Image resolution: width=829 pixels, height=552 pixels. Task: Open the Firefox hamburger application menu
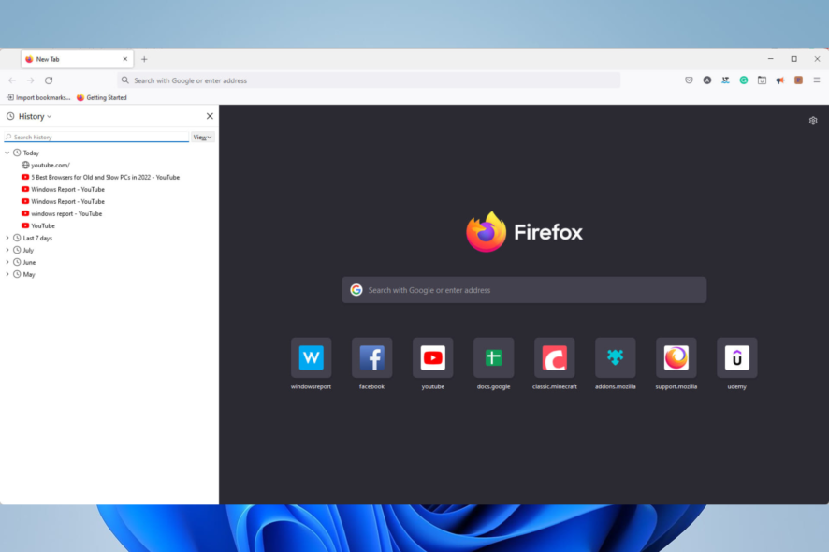pos(817,80)
